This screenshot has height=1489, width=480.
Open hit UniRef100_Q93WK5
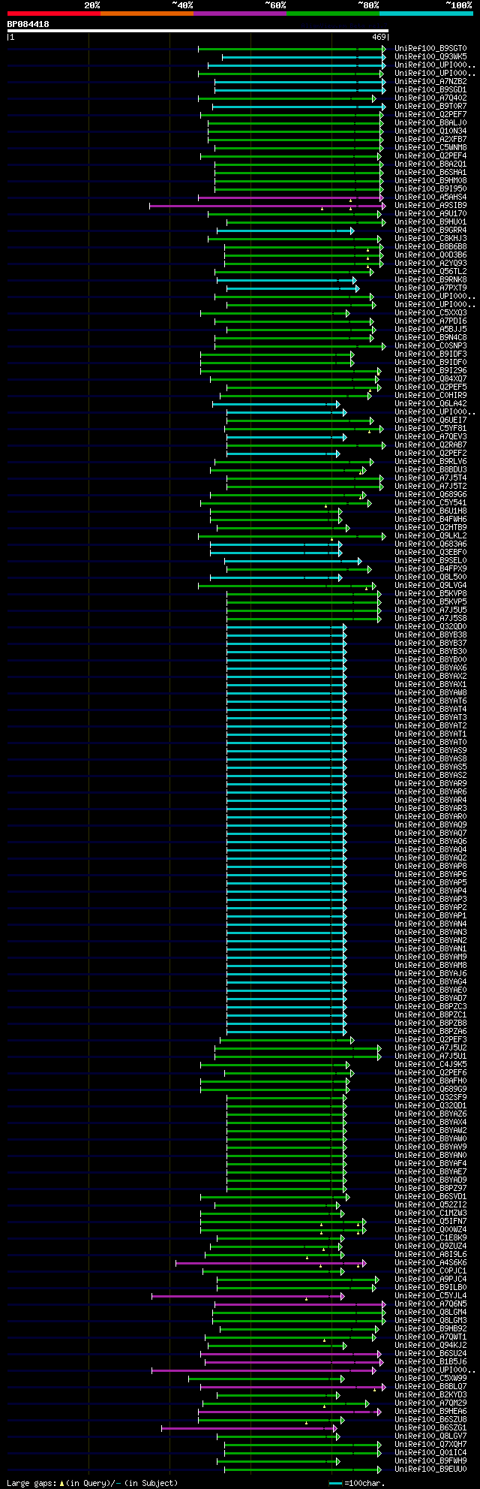pos(430,57)
